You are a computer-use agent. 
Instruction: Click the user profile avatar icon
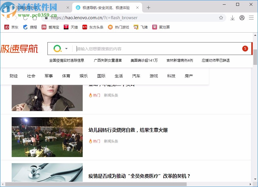coord(242,18)
